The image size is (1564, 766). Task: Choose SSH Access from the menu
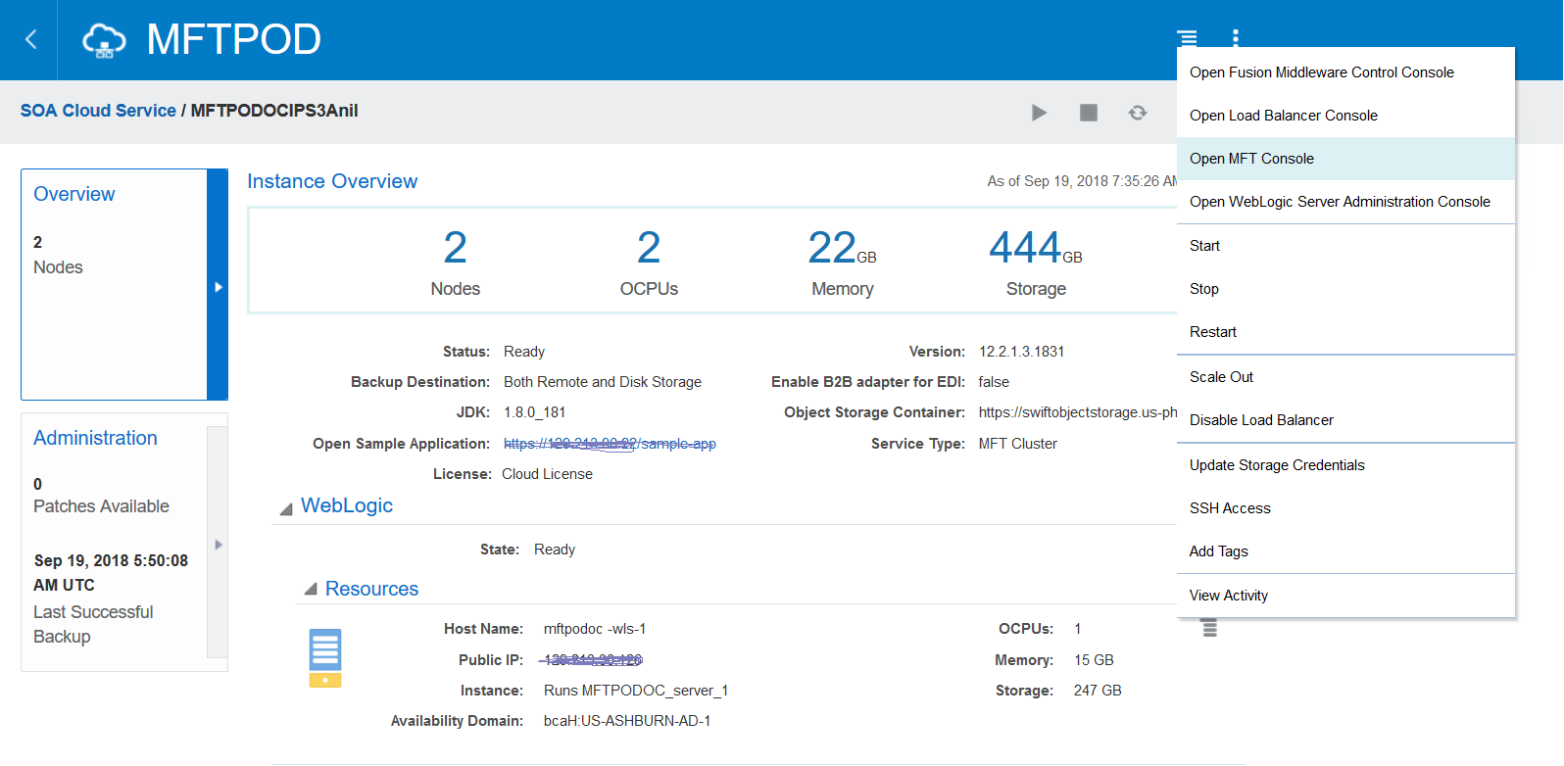pyautogui.click(x=1230, y=508)
